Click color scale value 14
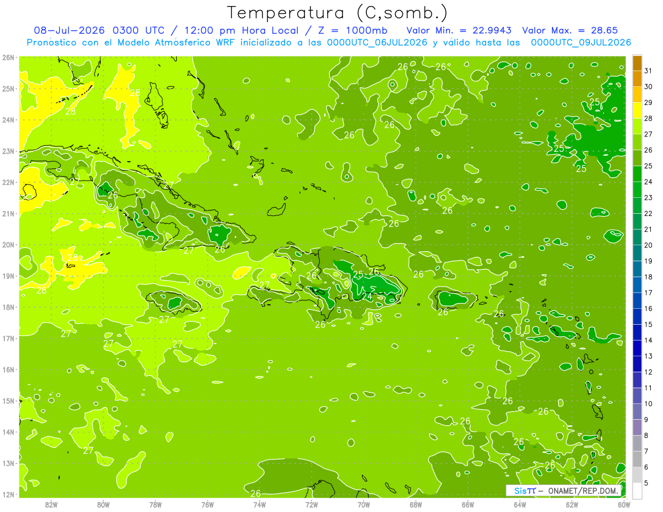The height and width of the screenshot is (512, 663). [x=648, y=340]
